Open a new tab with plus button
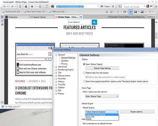 click(x=81, y=17)
